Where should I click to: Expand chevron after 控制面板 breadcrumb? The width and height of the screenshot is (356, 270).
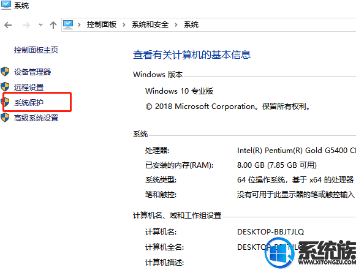(x=124, y=24)
